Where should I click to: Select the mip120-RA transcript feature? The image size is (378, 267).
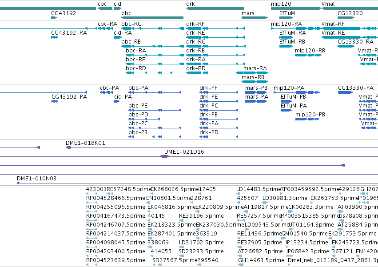pyautogui.click(x=296, y=28)
